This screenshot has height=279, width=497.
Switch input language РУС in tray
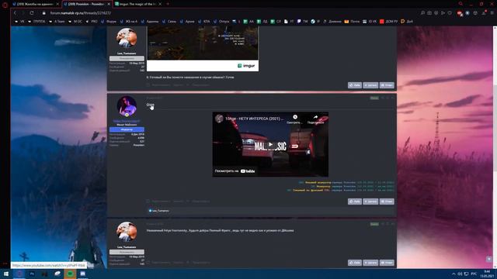click(x=474, y=274)
